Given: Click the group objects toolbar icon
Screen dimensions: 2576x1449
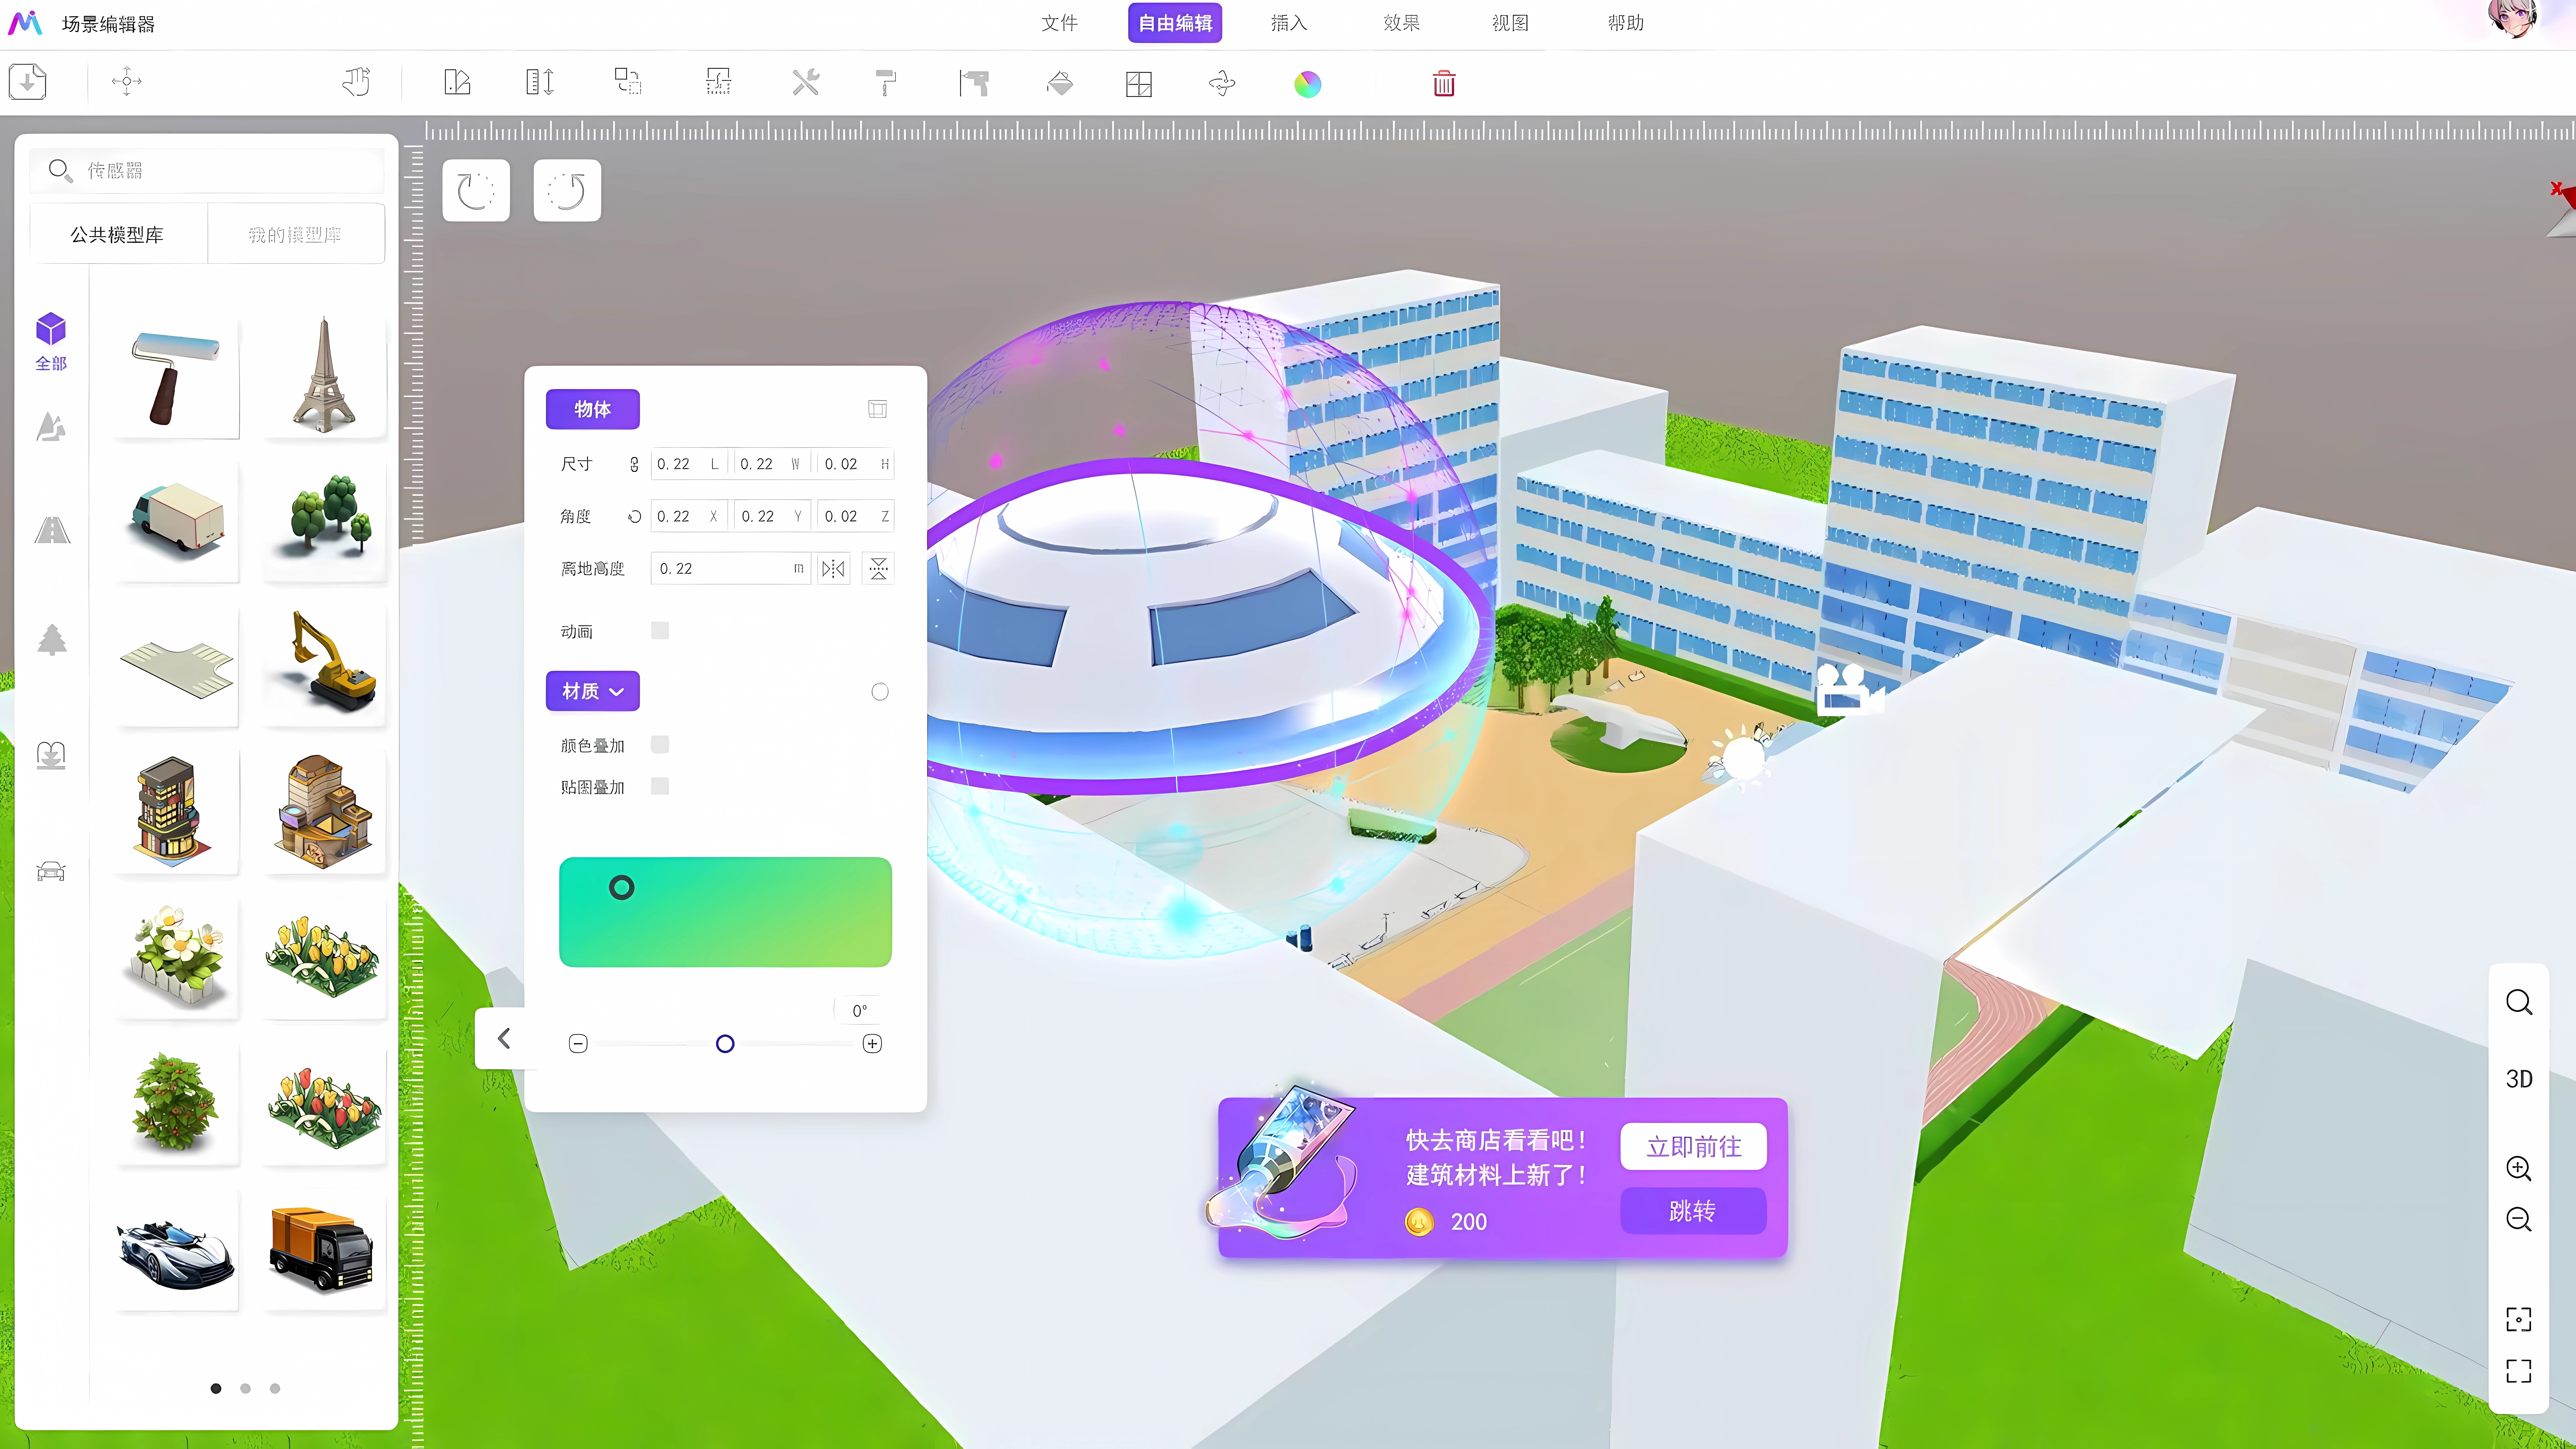Looking at the screenshot, I should (x=628, y=82).
